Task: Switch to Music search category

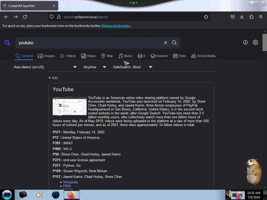Action: (125, 56)
